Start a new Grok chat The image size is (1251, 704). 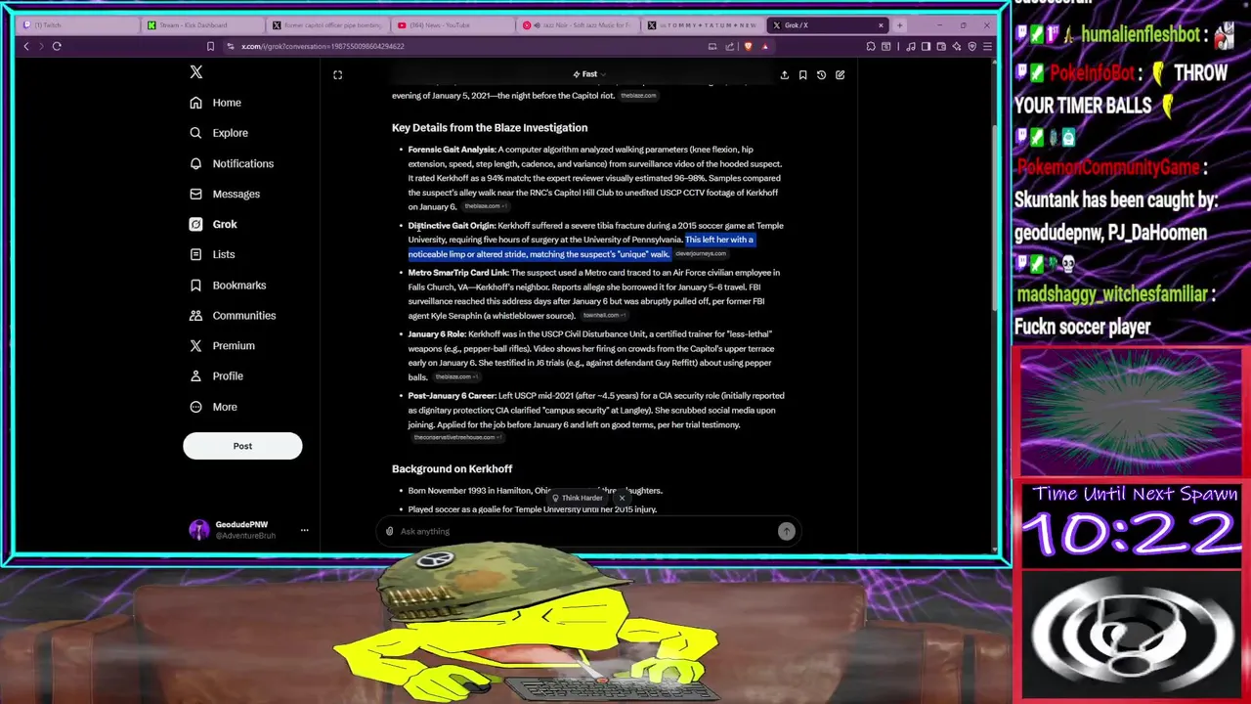click(x=840, y=75)
